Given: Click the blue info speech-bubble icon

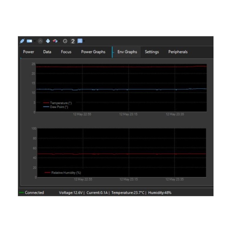Looking at the screenshot, I should pyautogui.click(x=80, y=41).
